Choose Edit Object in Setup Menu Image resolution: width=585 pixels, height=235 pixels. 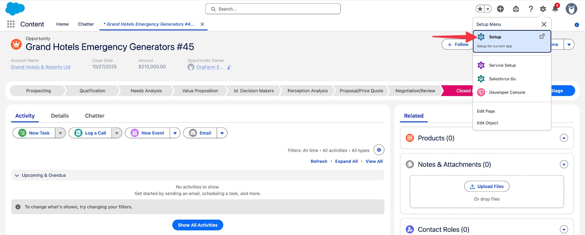tap(488, 123)
